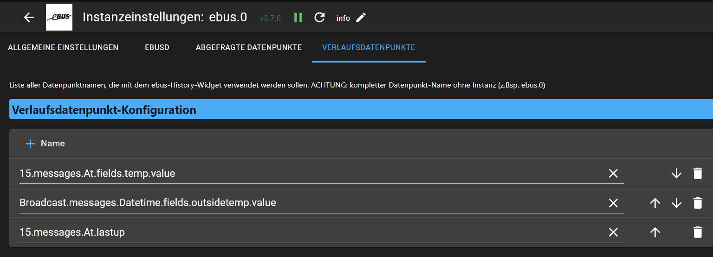This screenshot has height=257, width=713.
Task: Move Broadcast outsidetemp row down
Action: (x=676, y=203)
